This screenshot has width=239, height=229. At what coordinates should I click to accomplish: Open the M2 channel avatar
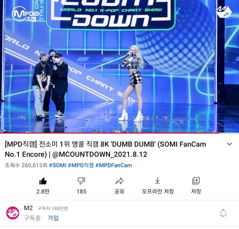click(13, 213)
